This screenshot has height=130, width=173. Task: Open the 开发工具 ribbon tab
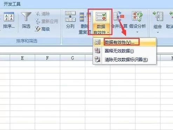click(x=12, y=4)
